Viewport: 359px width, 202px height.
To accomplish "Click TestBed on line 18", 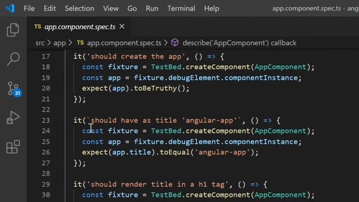I will [x=166, y=67].
